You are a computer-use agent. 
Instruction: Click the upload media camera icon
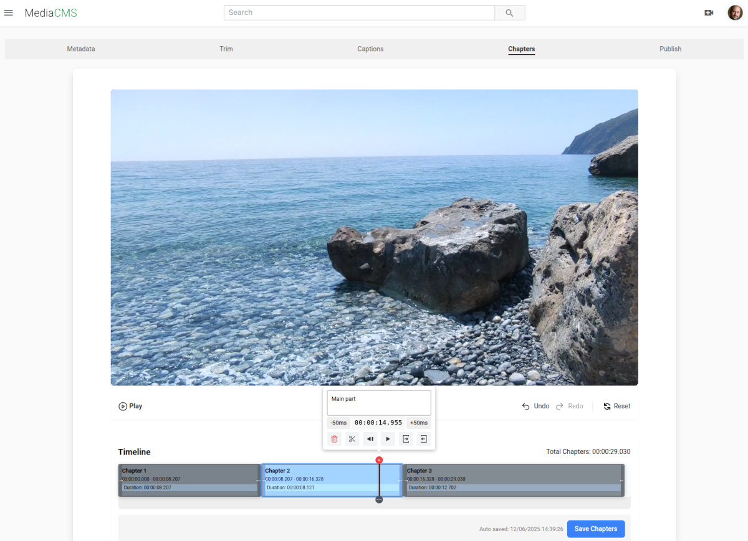[x=709, y=13]
